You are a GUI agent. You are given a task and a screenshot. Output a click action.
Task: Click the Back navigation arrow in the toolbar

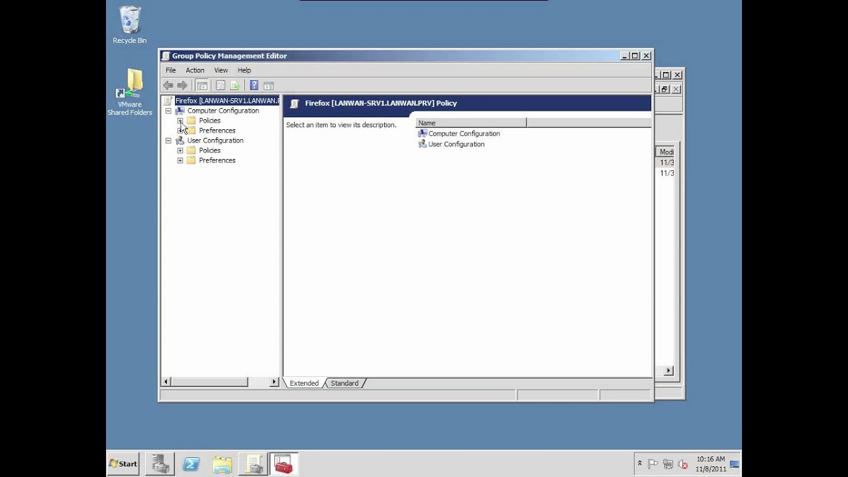(x=168, y=85)
